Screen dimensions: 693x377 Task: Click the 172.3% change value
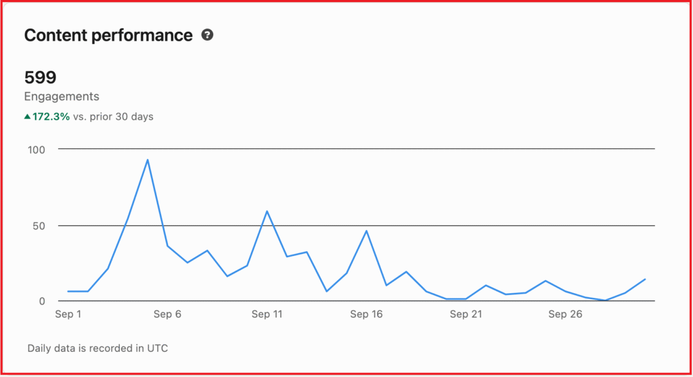coord(51,116)
